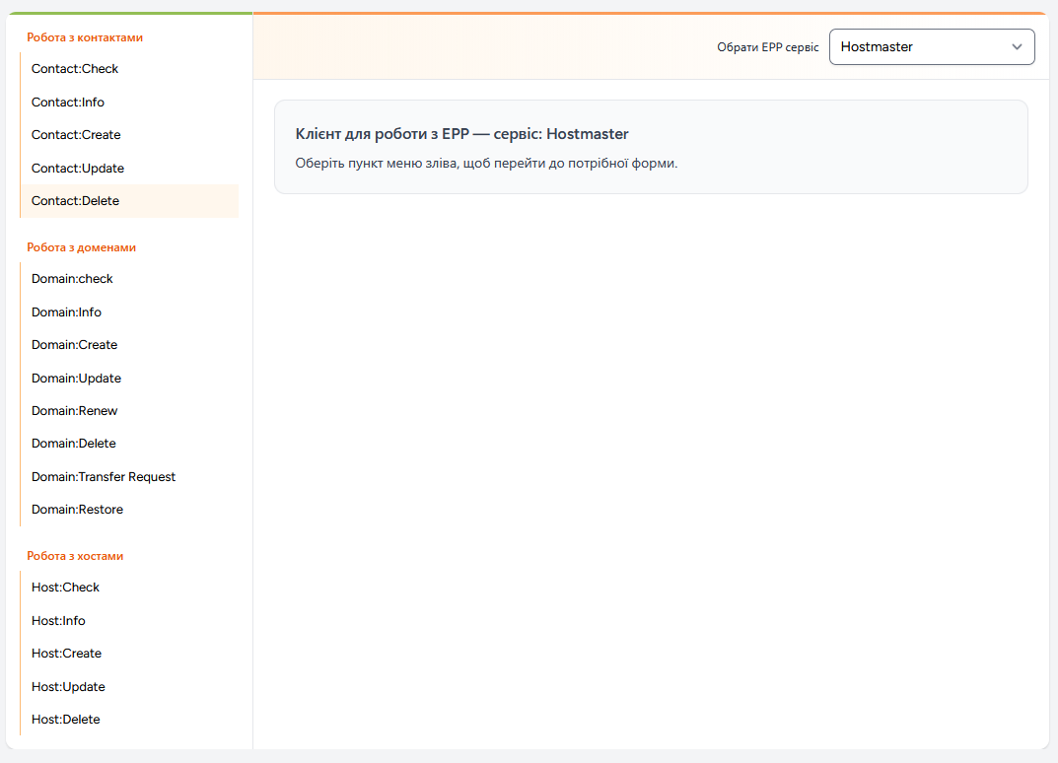
Task: Open the Domain:Update form
Action: click(76, 378)
